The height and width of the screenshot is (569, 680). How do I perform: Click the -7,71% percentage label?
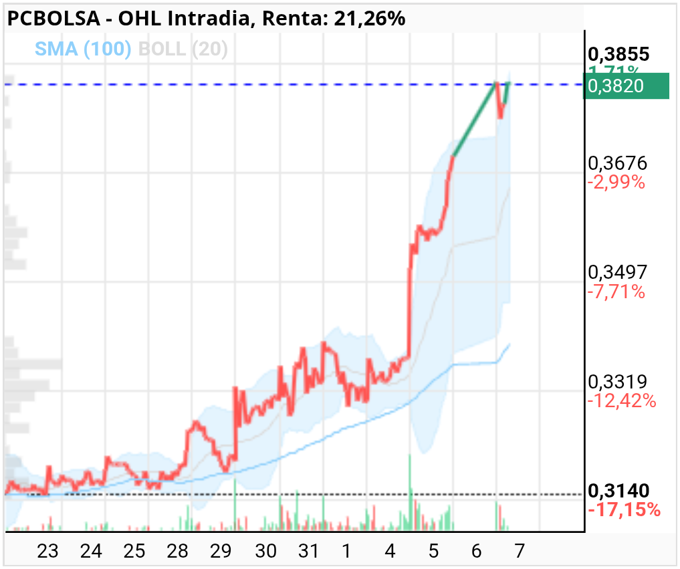[x=616, y=292]
